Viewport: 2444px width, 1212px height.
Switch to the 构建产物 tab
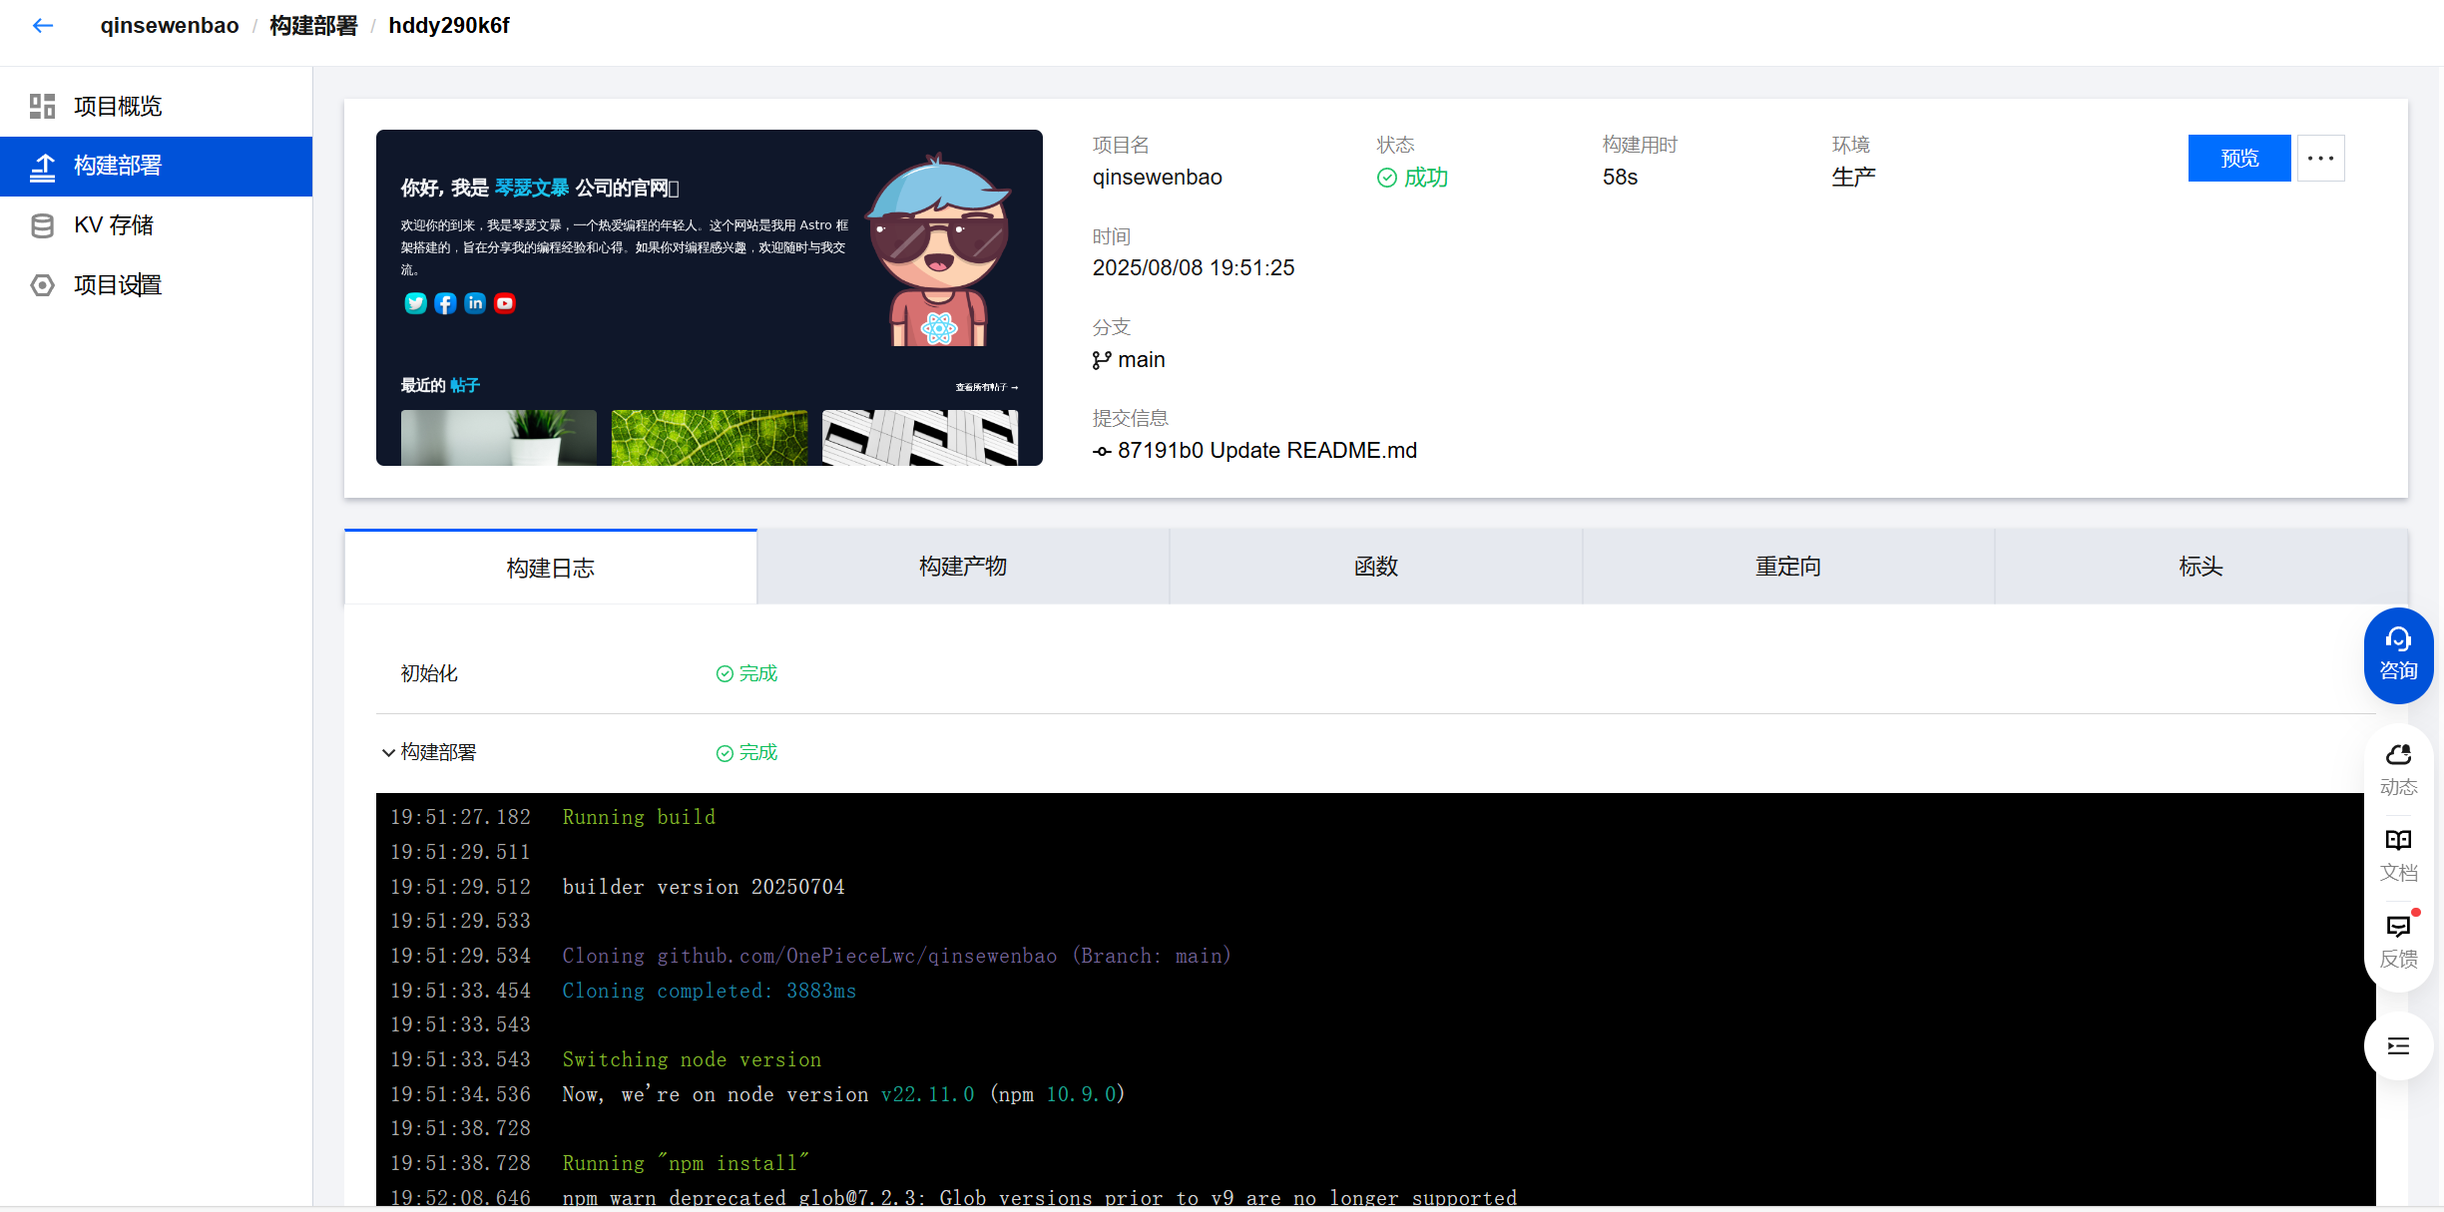point(962,567)
